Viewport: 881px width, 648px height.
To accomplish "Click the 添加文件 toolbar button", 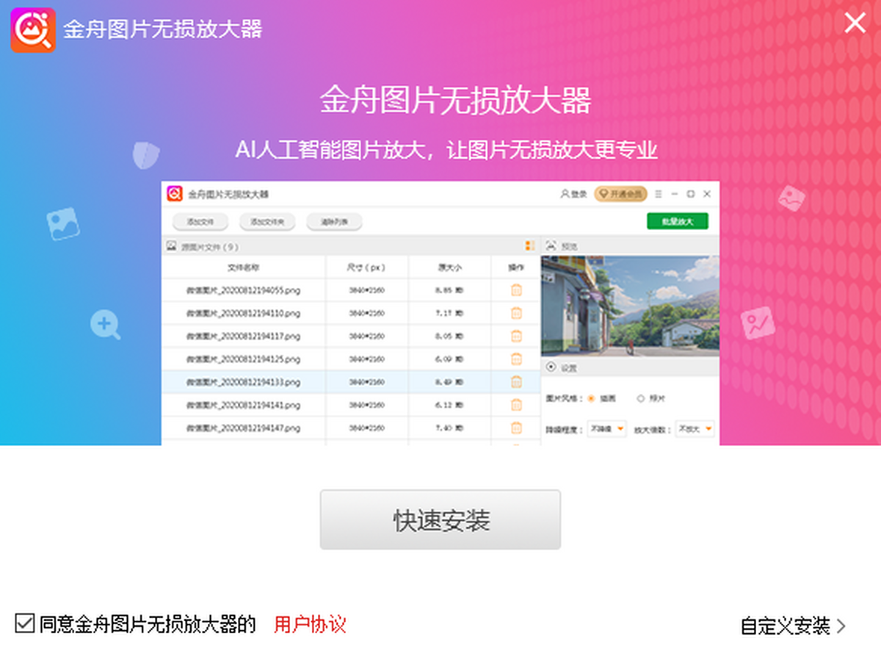I will point(200,222).
